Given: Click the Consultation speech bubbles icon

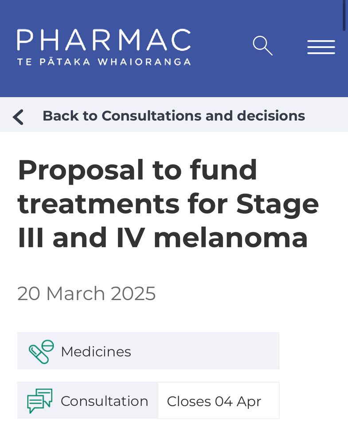Looking at the screenshot, I should pos(40,400).
